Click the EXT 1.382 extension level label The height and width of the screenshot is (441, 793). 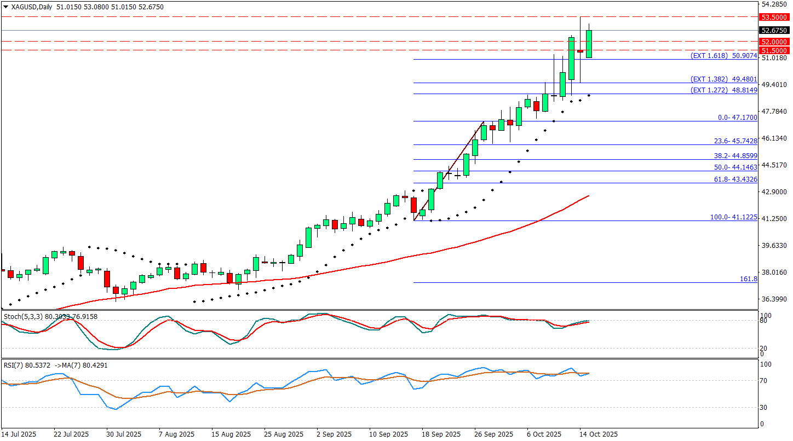[723, 79]
